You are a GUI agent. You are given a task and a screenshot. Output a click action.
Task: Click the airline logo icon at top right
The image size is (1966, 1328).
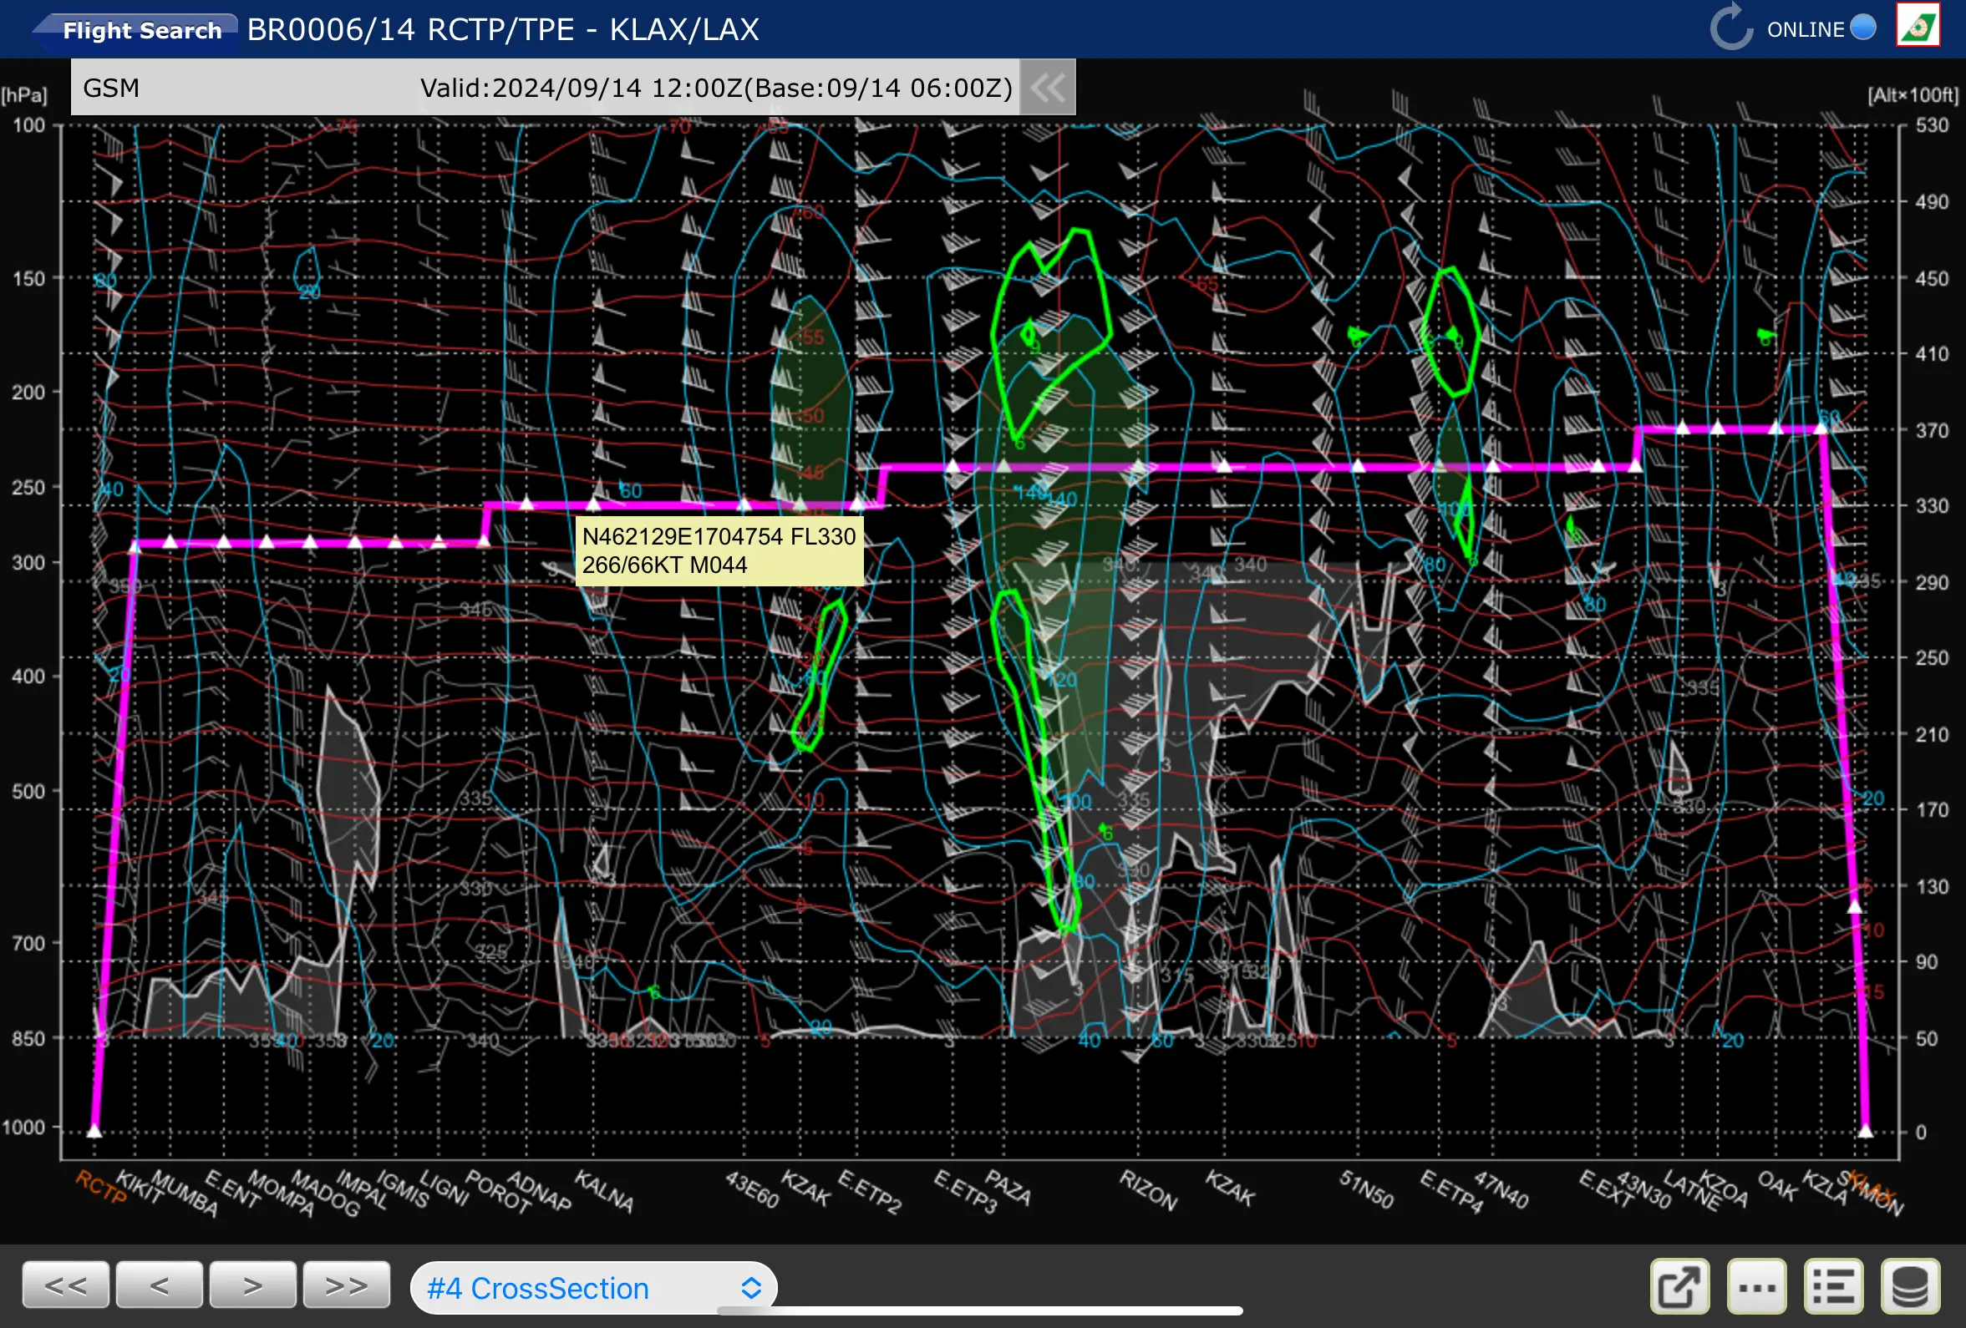pos(1918,26)
